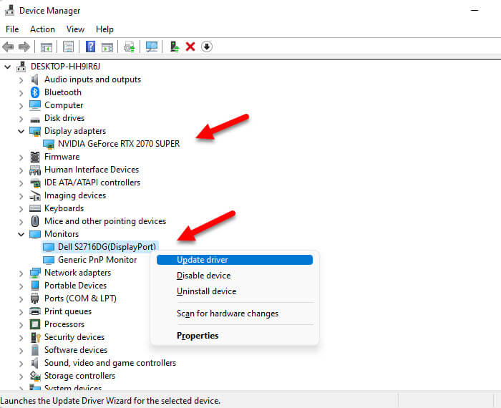Viewport: 501px width, 408px height.
Task: Select the Portable Devices label
Action: pos(75,286)
